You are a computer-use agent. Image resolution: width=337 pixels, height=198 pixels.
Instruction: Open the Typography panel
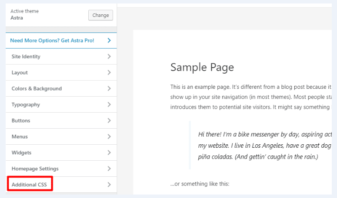[26, 104]
